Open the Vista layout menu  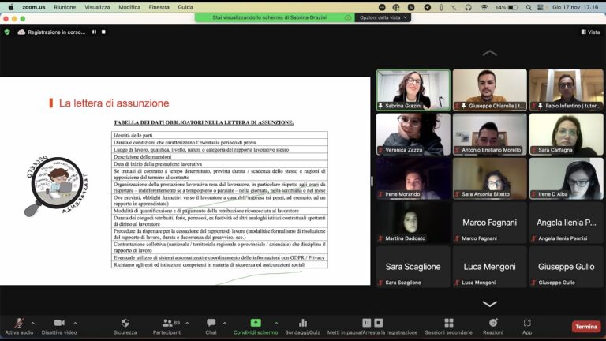(590, 32)
